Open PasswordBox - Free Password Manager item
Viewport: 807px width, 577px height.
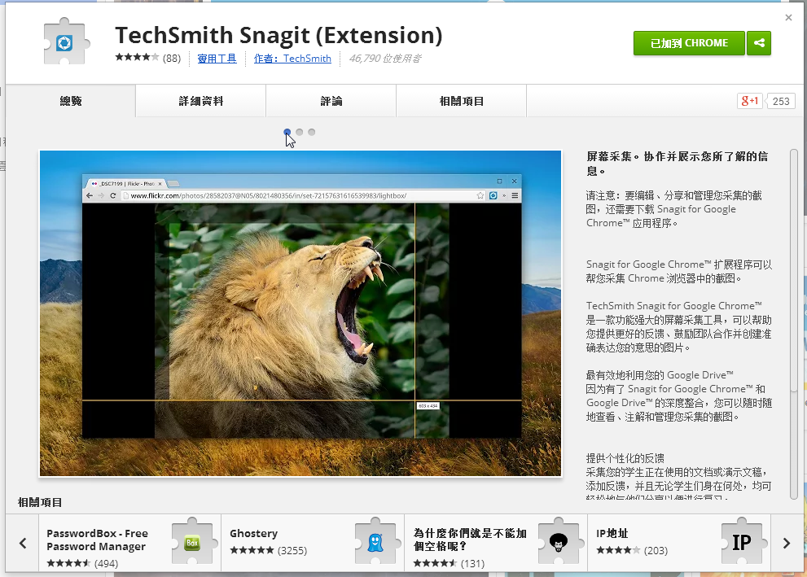coord(129,543)
